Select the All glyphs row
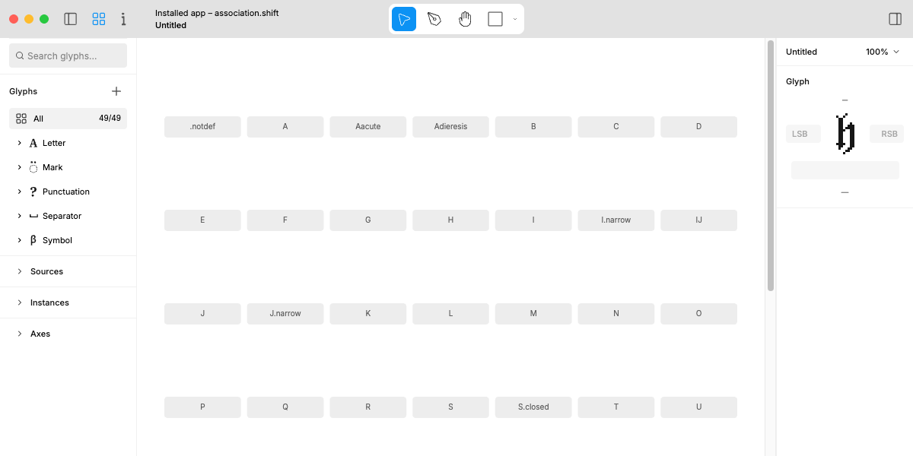Image resolution: width=913 pixels, height=456 pixels. pos(68,119)
